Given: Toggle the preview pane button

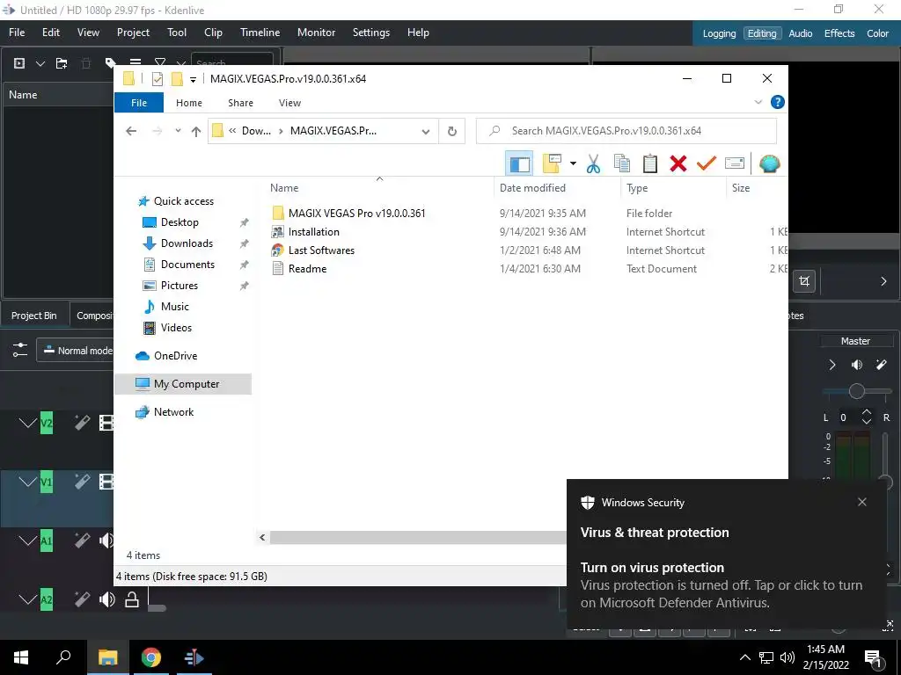Looking at the screenshot, I should (519, 164).
